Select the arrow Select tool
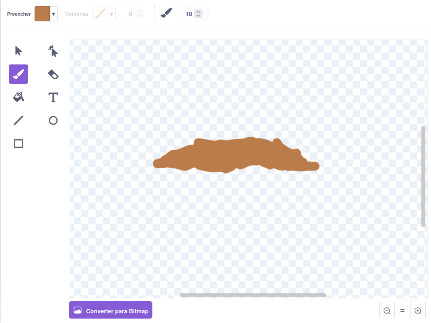This screenshot has height=323, width=431. point(18,51)
